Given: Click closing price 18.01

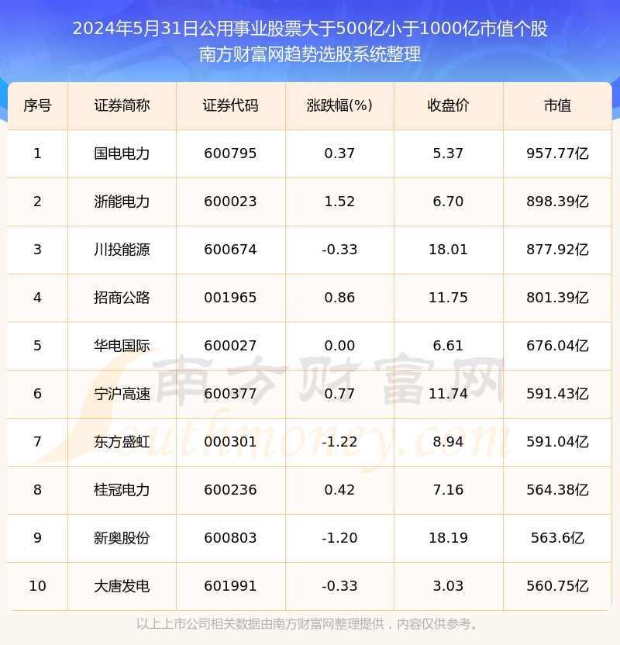Looking at the screenshot, I should click(x=448, y=250).
